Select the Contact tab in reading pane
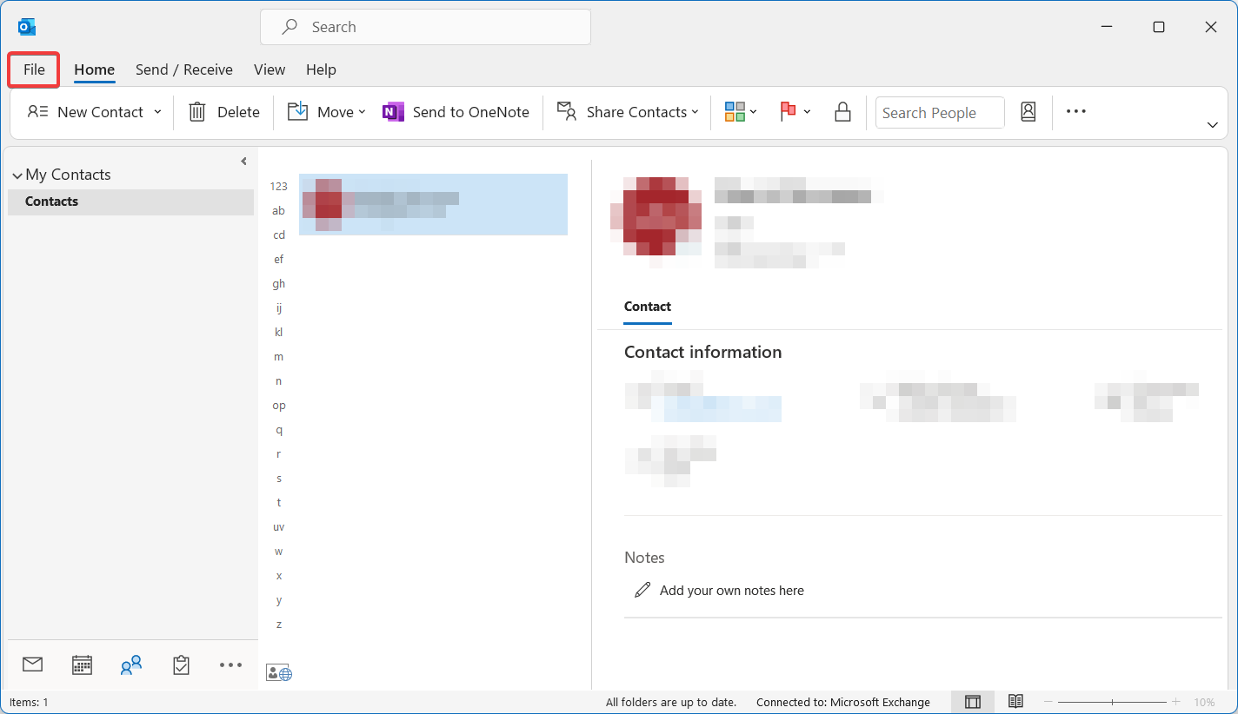This screenshot has height=714, width=1238. coord(648,307)
